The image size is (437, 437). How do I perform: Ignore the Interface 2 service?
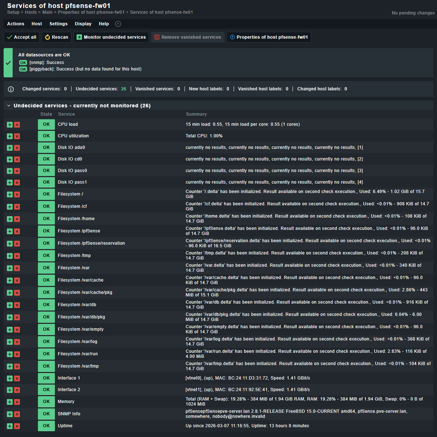point(17,390)
